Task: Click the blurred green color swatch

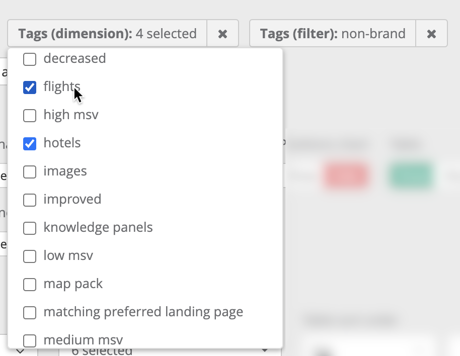Action: (x=412, y=175)
